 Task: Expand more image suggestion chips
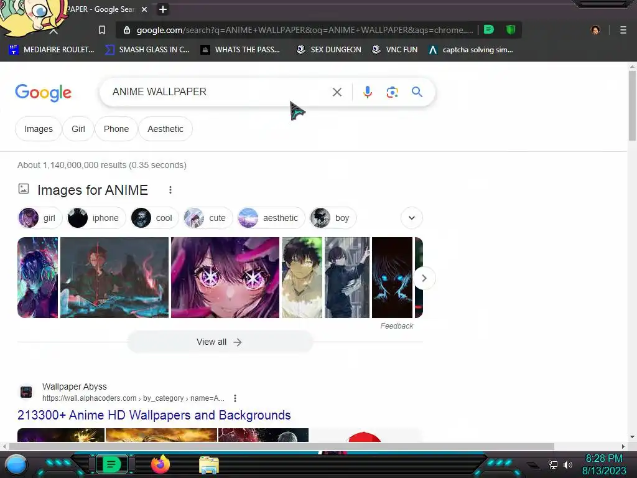tap(412, 218)
